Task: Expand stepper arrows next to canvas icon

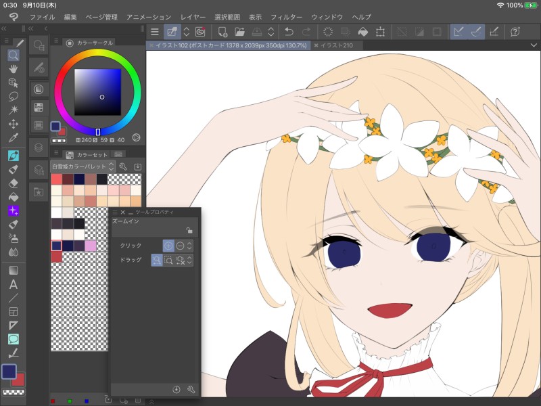Action: 187,32
